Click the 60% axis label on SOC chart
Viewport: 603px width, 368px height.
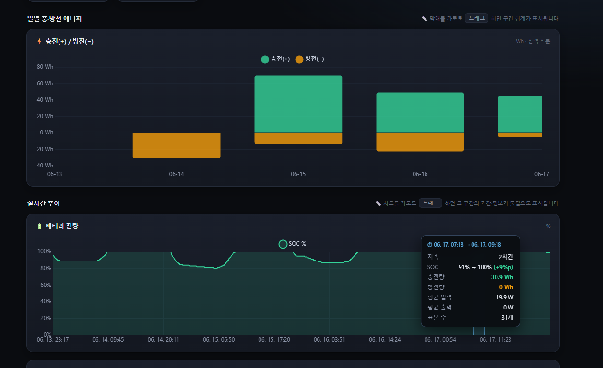click(x=46, y=285)
